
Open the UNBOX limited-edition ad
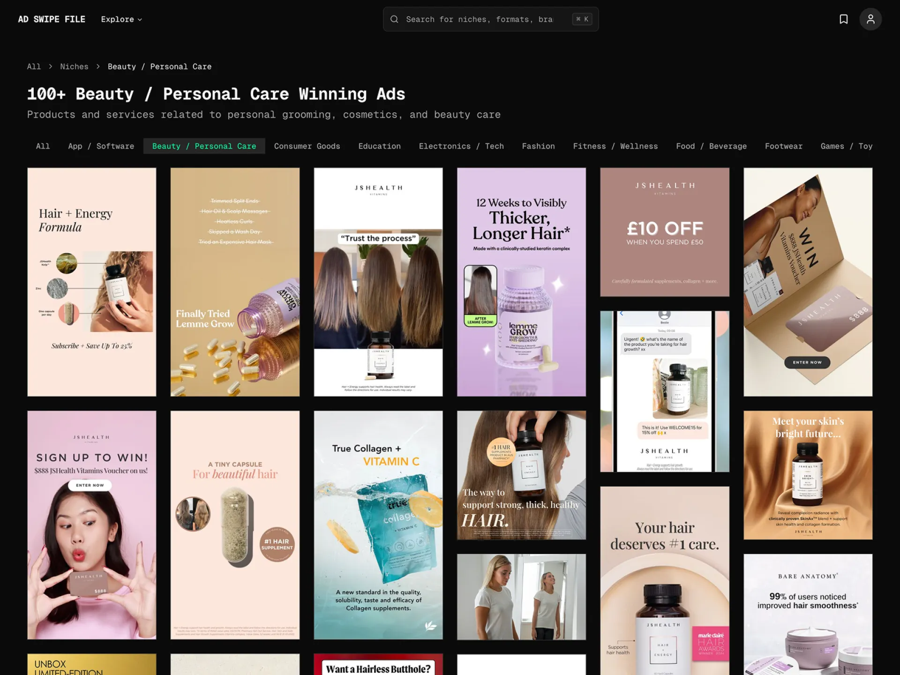coord(92,664)
